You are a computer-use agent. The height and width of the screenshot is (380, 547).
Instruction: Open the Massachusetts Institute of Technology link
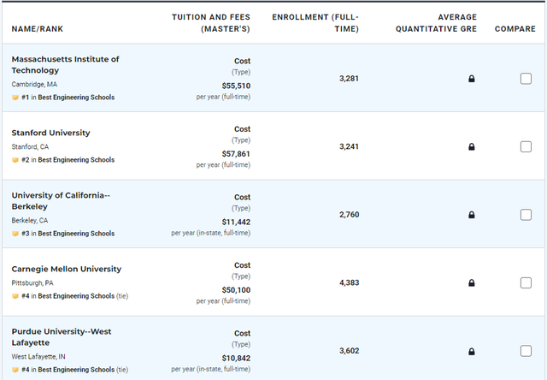click(65, 64)
